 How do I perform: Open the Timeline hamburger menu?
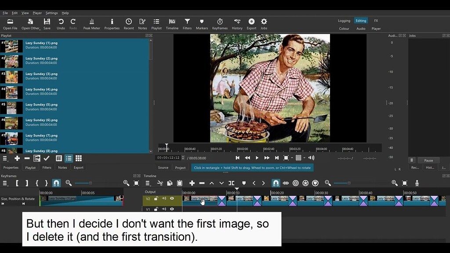pos(148,183)
